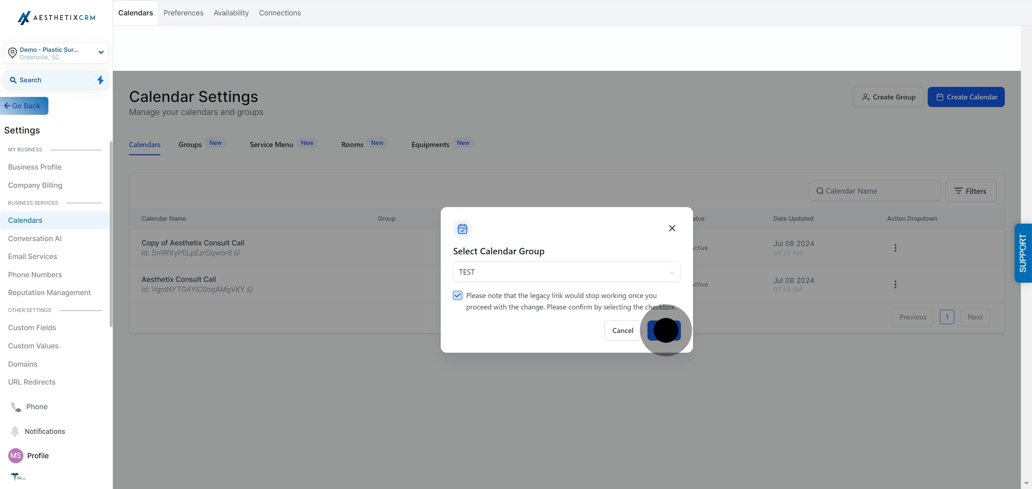Copy the Aesthetix Consult Call calendar ID
The width and height of the screenshot is (1032, 489).
pyautogui.click(x=250, y=289)
